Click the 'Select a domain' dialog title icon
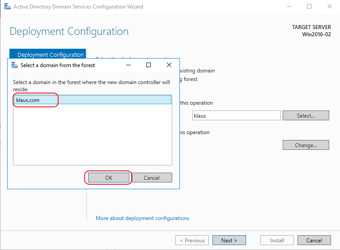340x250 pixels. 14,65
